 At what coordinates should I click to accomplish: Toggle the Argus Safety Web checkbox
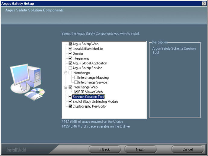70,44
